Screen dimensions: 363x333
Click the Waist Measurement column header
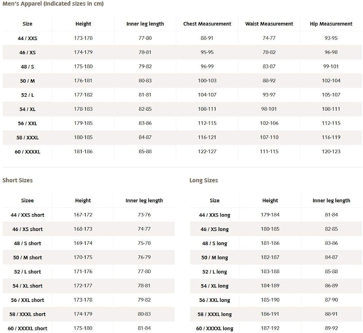click(269, 24)
